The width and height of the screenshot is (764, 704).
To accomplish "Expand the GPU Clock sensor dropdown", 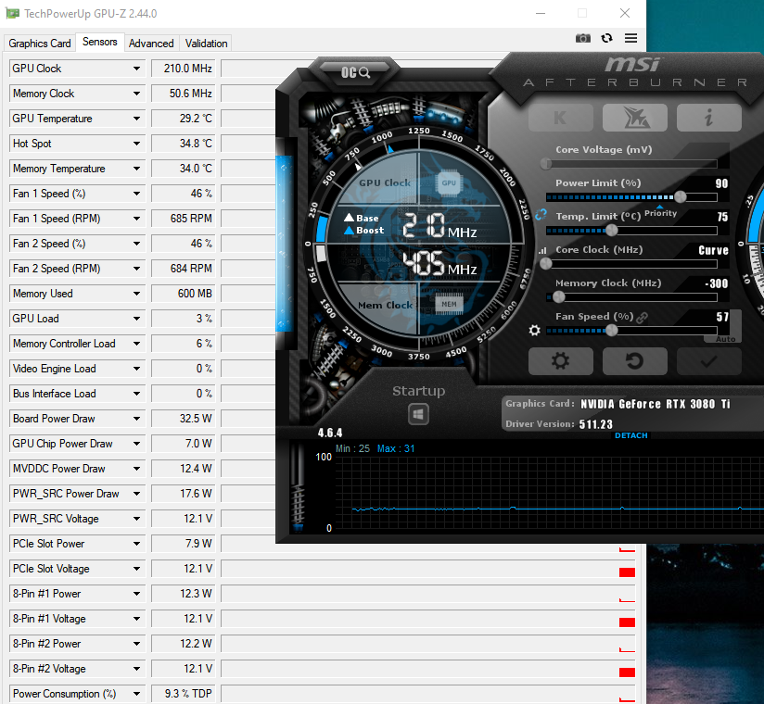I will 136,69.
